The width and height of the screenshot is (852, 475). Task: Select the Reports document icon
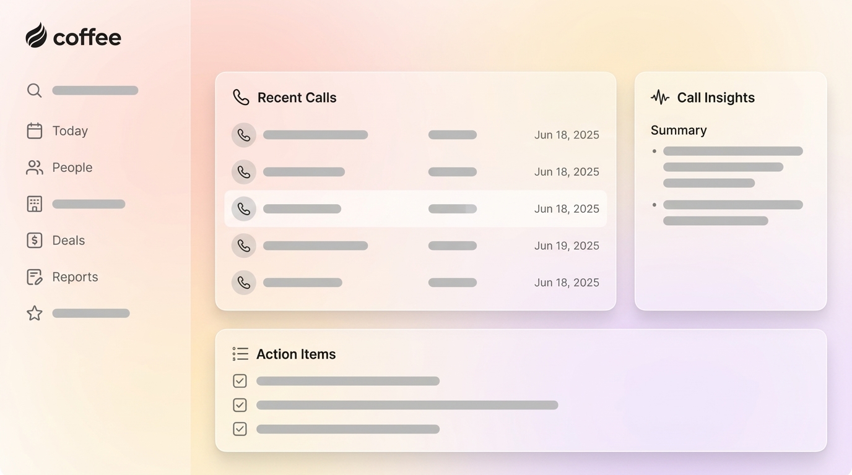pyautogui.click(x=34, y=276)
